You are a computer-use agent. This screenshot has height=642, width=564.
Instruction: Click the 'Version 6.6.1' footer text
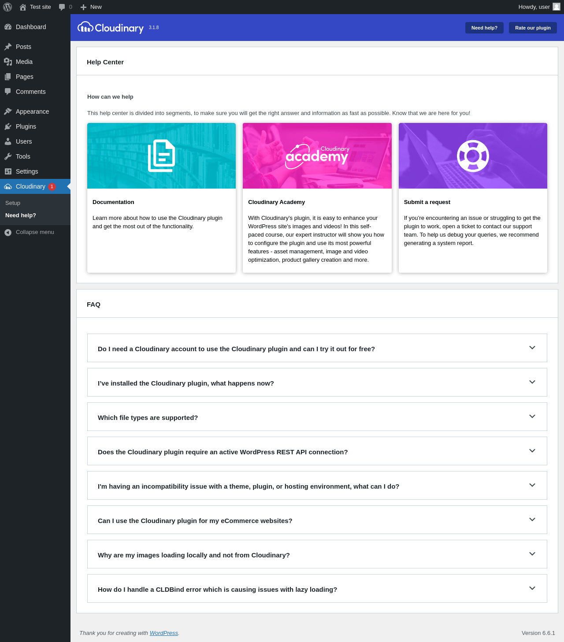click(x=538, y=633)
